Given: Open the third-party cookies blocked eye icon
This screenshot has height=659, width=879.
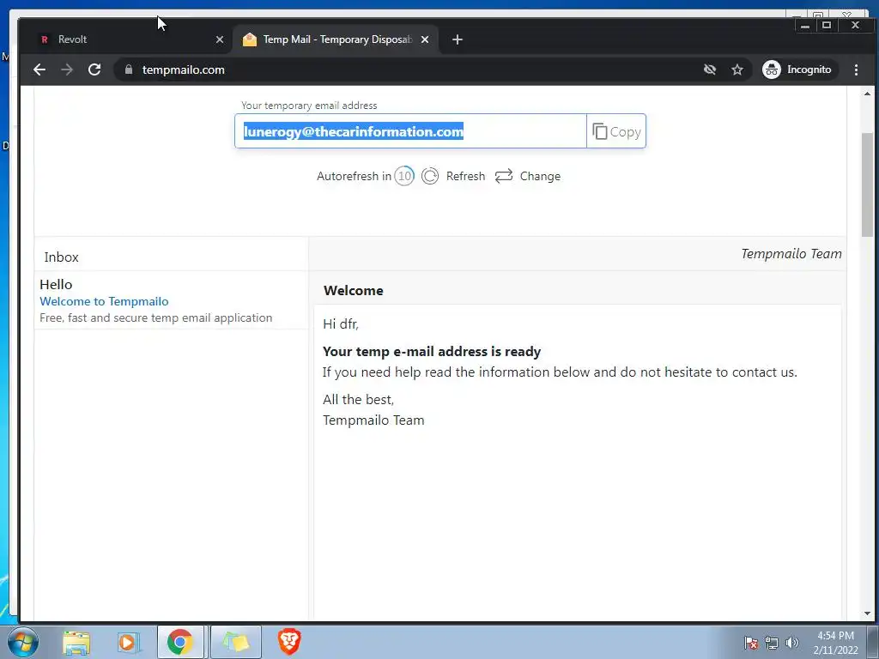Looking at the screenshot, I should pyautogui.click(x=710, y=70).
